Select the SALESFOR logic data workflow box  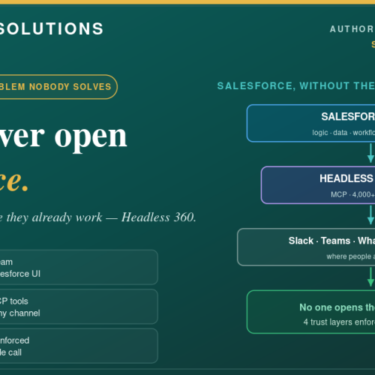pyautogui.click(x=310, y=123)
